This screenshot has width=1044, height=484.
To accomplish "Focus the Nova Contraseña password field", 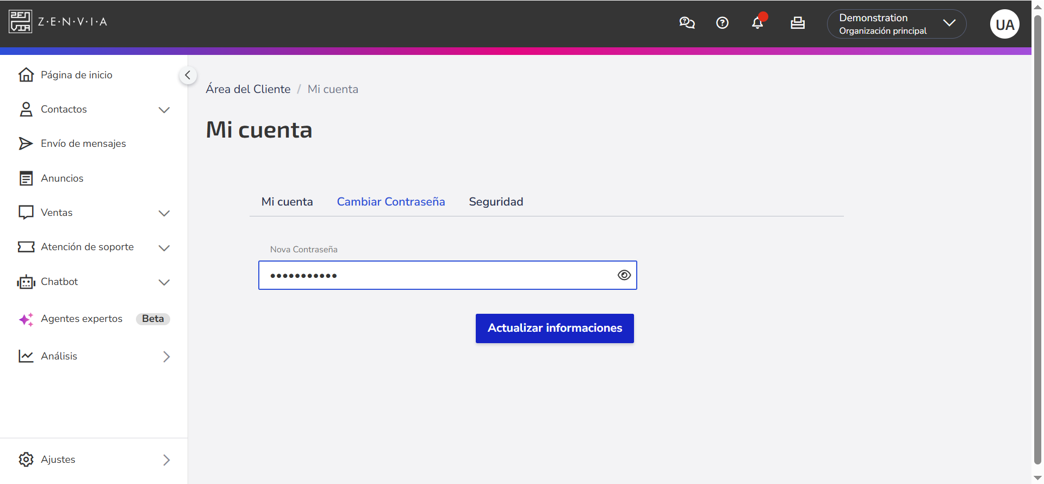I will 448,275.
